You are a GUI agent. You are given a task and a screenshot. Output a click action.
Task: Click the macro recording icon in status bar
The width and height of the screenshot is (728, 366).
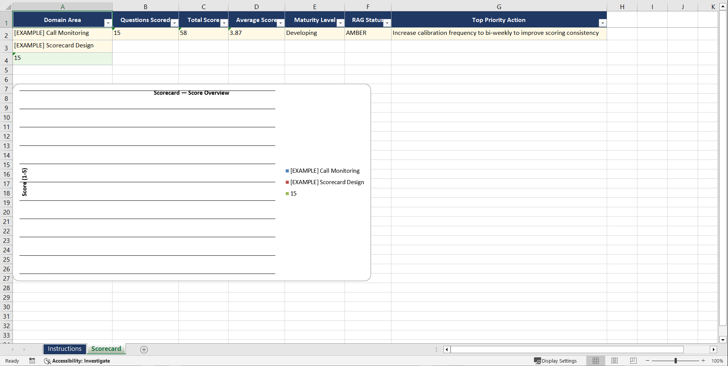pyautogui.click(x=32, y=361)
